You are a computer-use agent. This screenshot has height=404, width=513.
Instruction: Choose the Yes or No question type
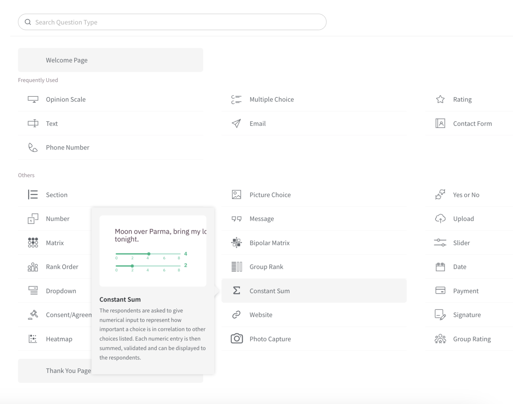point(466,195)
